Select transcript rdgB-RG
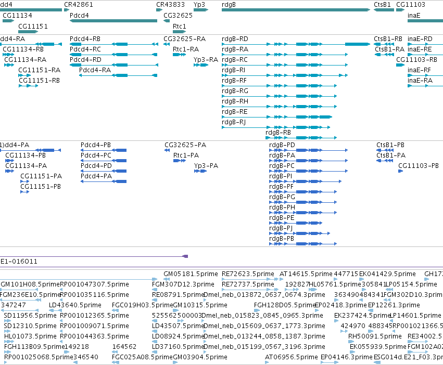The image size is (443, 365). [x=235, y=91]
